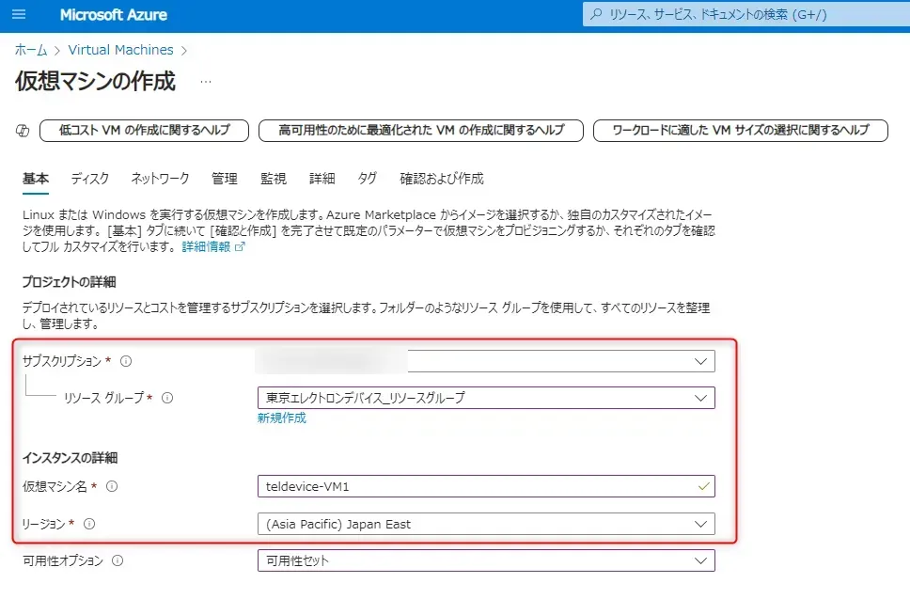
Task: Open the 可用性オプション dropdown
Action: tap(485, 561)
